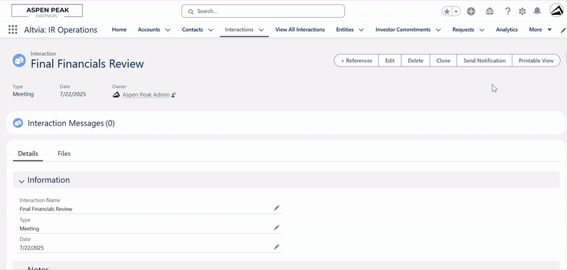Edit the Interaction Name field pencil
The image size is (567, 270).
276,208
